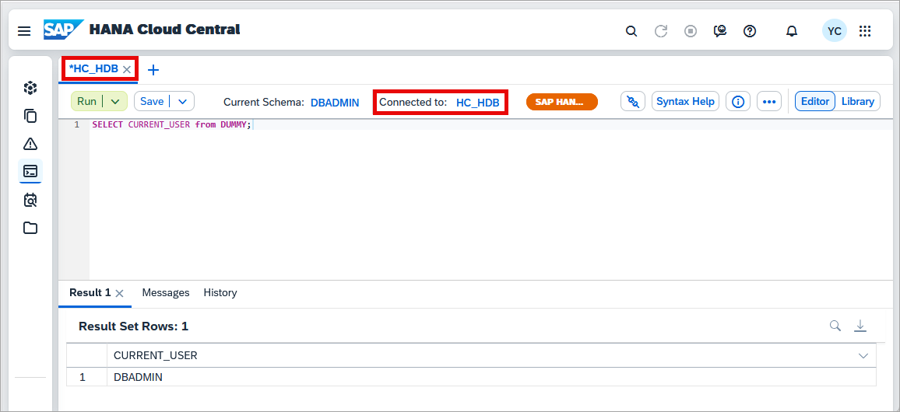Open the feedback chat icon
This screenshot has height=412, width=900.
tap(720, 31)
